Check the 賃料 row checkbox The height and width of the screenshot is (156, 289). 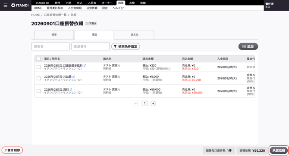(x=38, y=91)
